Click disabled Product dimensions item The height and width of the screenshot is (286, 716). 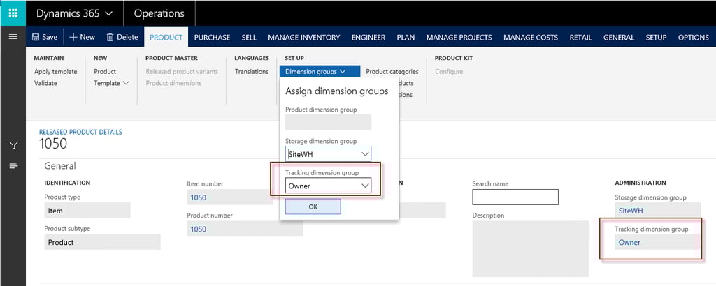coord(173,83)
